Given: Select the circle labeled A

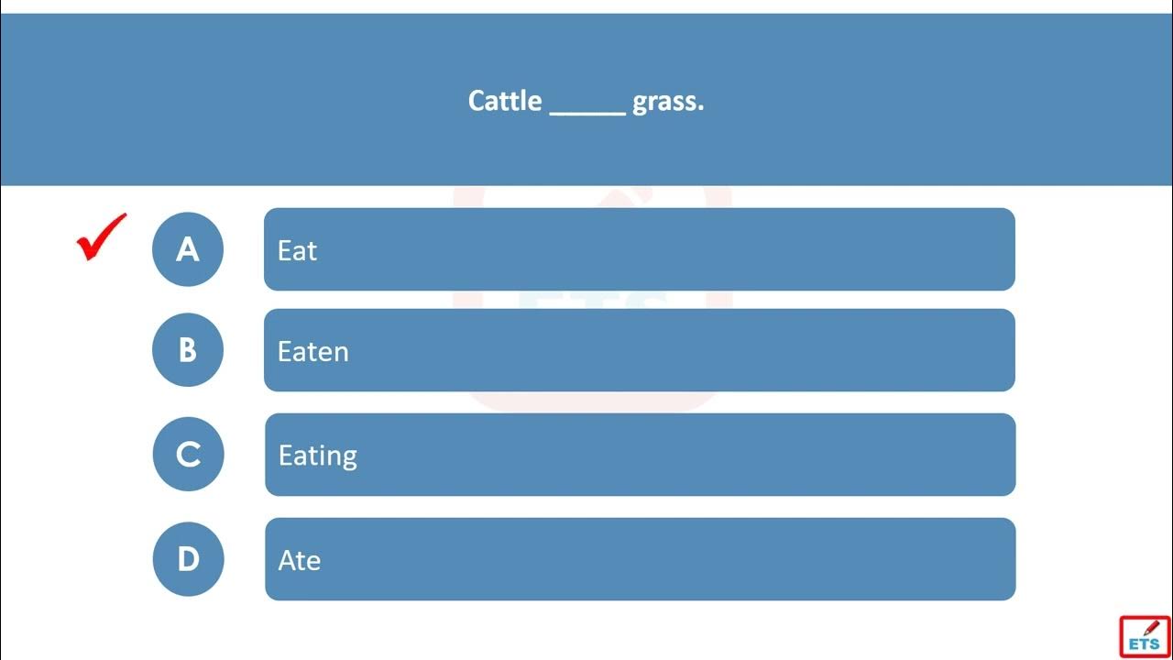Looking at the screenshot, I should tap(188, 248).
